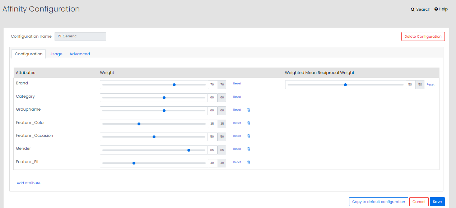
Task: Click the Weight column header
Action: [x=107, y=73]
